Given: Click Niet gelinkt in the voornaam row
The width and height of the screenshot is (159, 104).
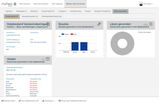Looking at the screenshot, I should click(33, 84).
